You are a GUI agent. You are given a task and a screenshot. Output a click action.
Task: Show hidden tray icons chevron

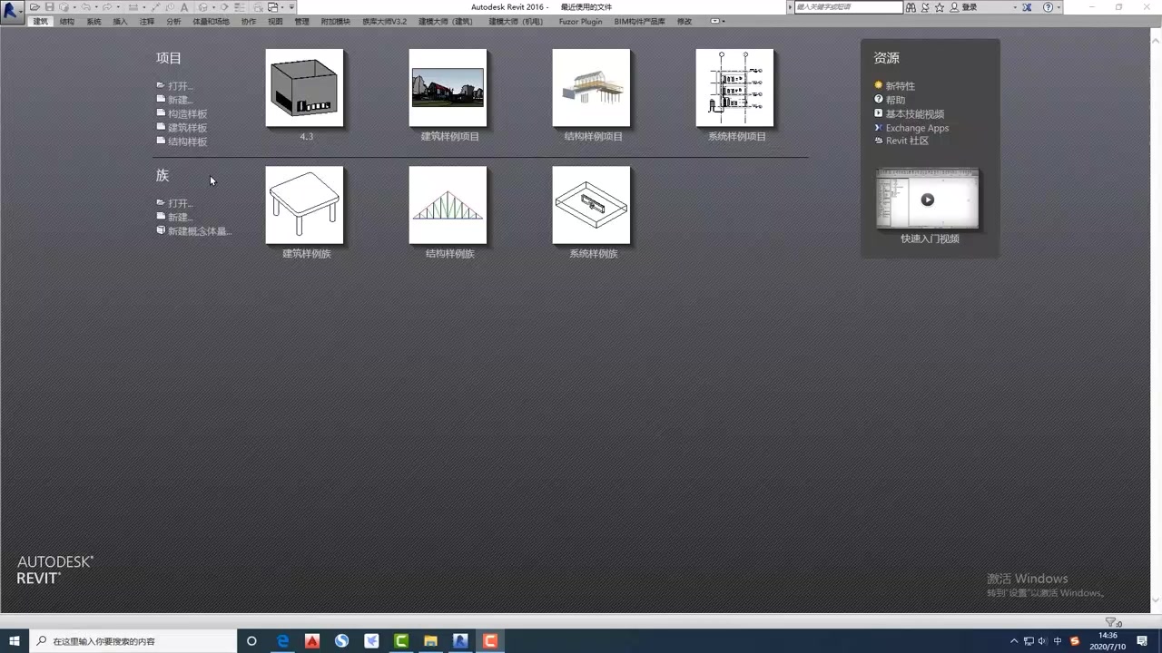coord(1014,641)
